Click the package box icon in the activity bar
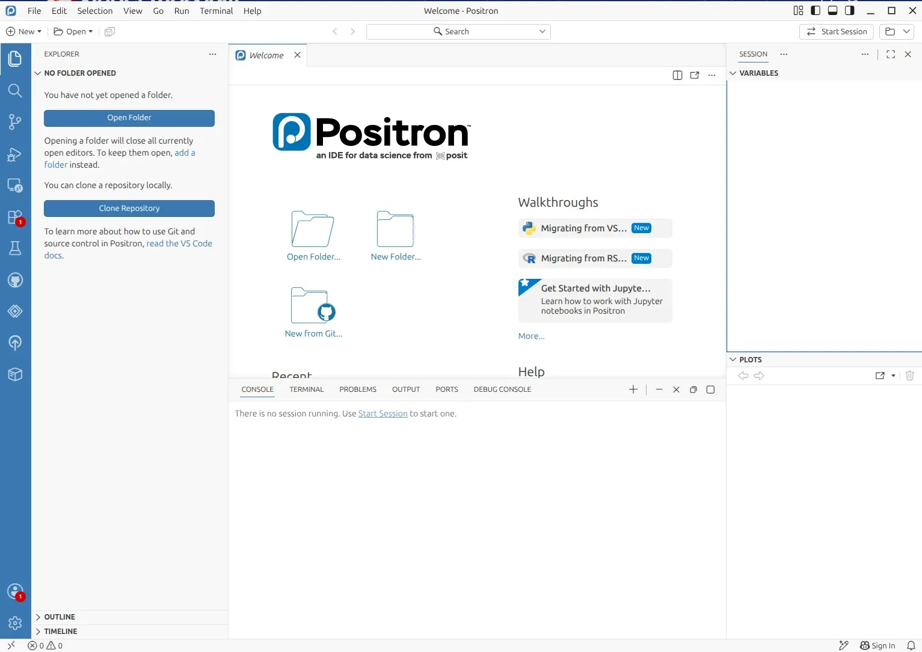 [x=15, y=374]
